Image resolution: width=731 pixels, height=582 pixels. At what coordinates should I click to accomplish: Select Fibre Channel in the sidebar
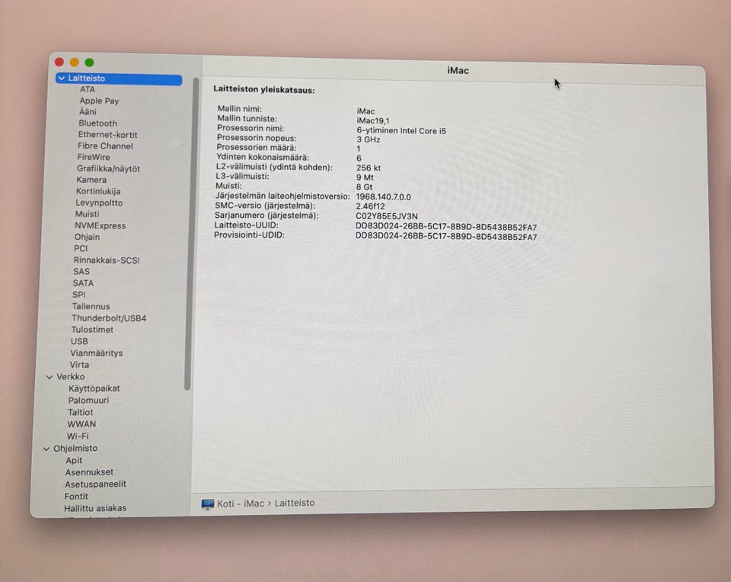click(105, 146)
